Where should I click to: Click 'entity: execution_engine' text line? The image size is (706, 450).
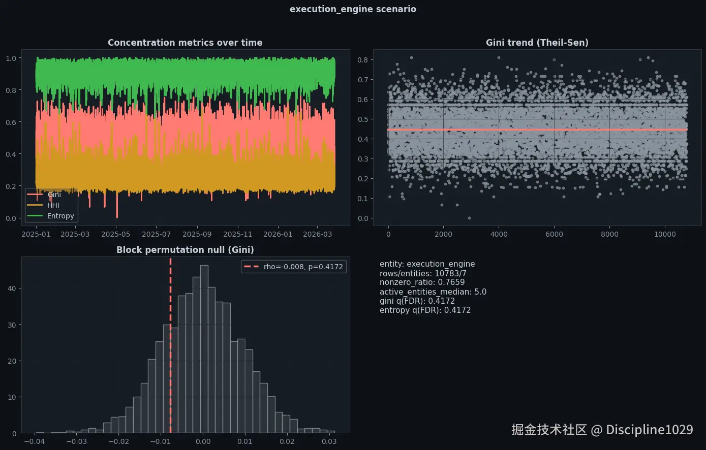click(427, 264)
